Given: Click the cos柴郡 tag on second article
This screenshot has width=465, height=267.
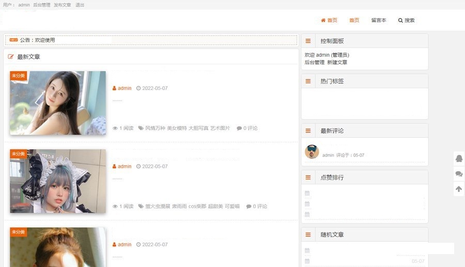Looking at the screenshot, I should tap(197, 207).
